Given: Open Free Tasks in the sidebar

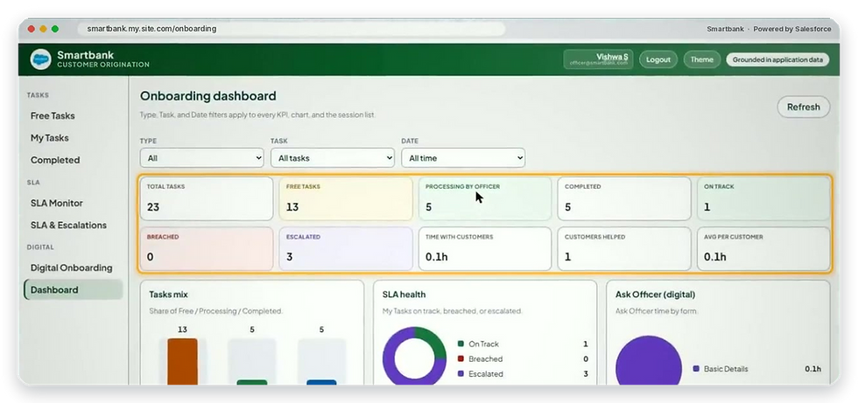Looking at the screenshot, I should tap(53, 115).
